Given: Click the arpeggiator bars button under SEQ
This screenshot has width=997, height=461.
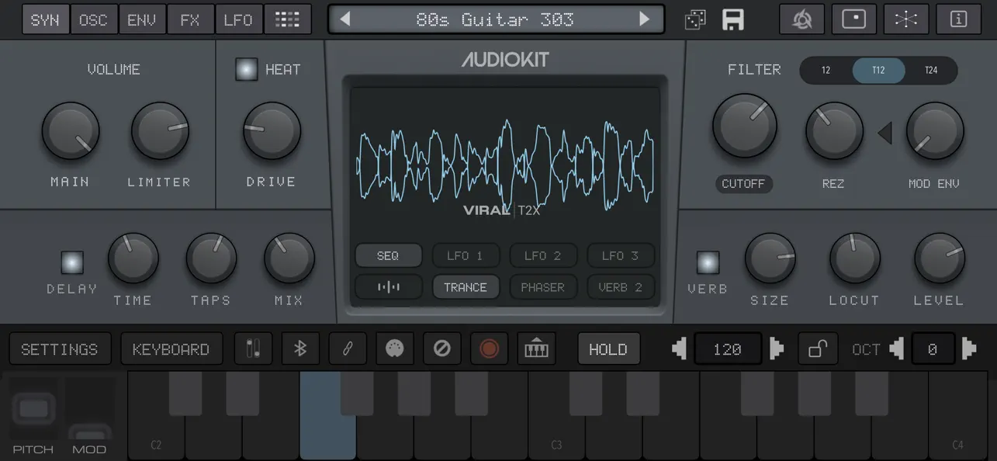Looking at the screenshot, I should (x=389, y=287).
